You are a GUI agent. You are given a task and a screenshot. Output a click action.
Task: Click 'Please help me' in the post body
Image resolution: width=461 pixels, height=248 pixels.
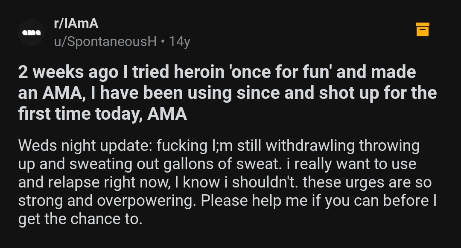tap(251, 201)
